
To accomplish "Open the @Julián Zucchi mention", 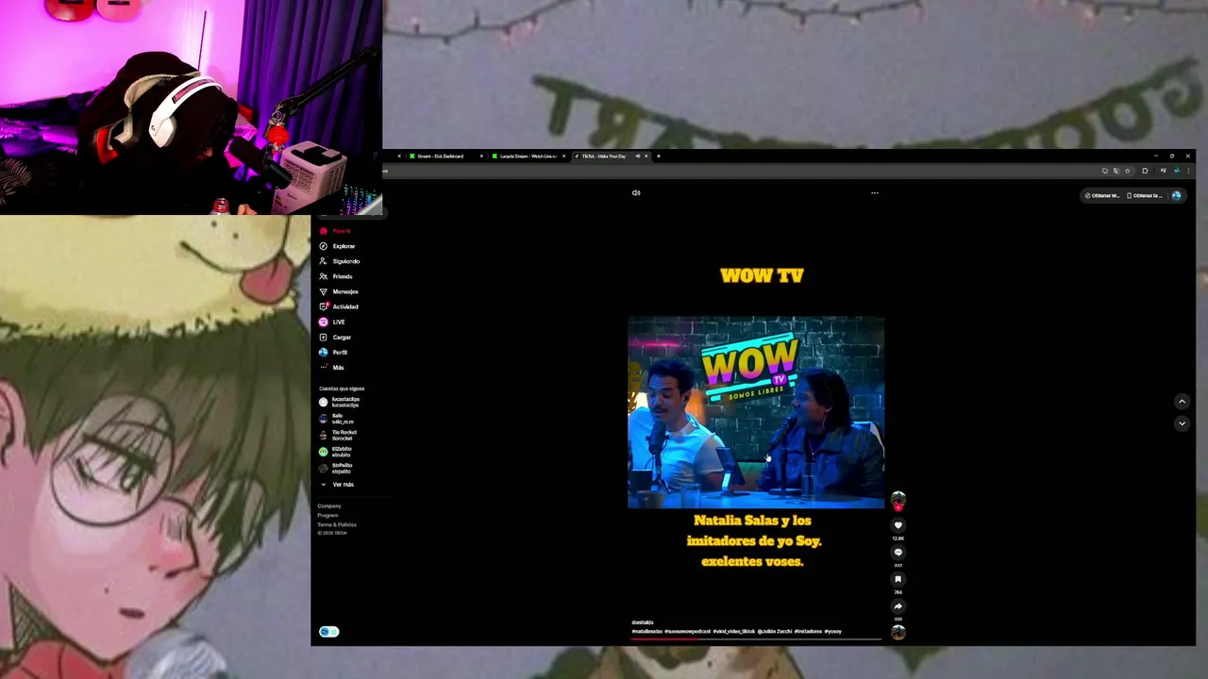I will click(774, 631).
